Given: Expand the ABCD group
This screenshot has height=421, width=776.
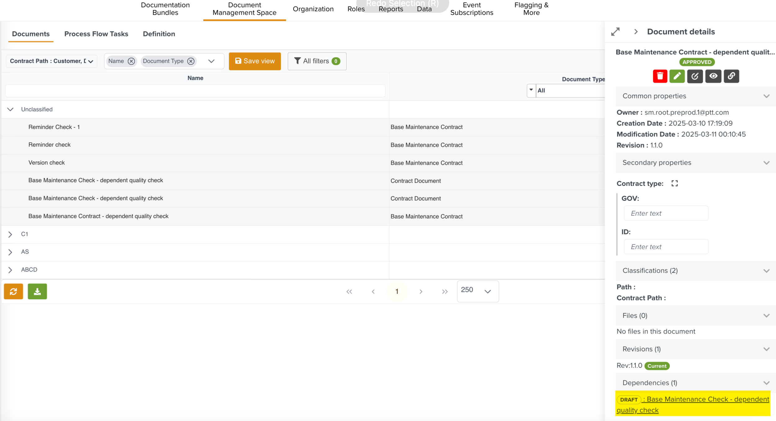Looking at the screenshot, I should click(x=10, y=270).
